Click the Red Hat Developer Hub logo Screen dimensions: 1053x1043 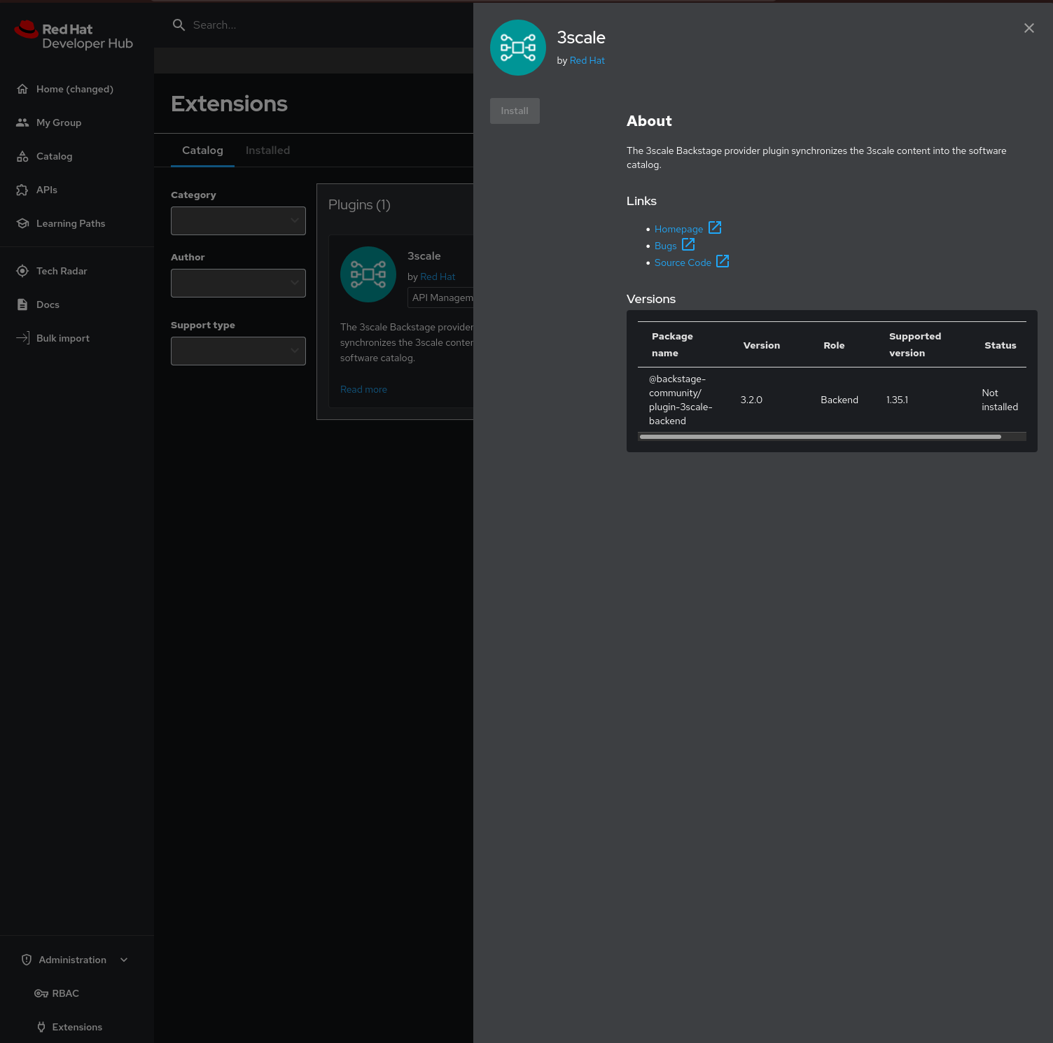pos(74,35)
